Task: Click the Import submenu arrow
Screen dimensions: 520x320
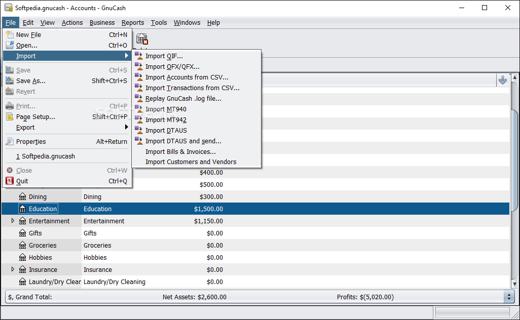Action: tap(126, 56)
